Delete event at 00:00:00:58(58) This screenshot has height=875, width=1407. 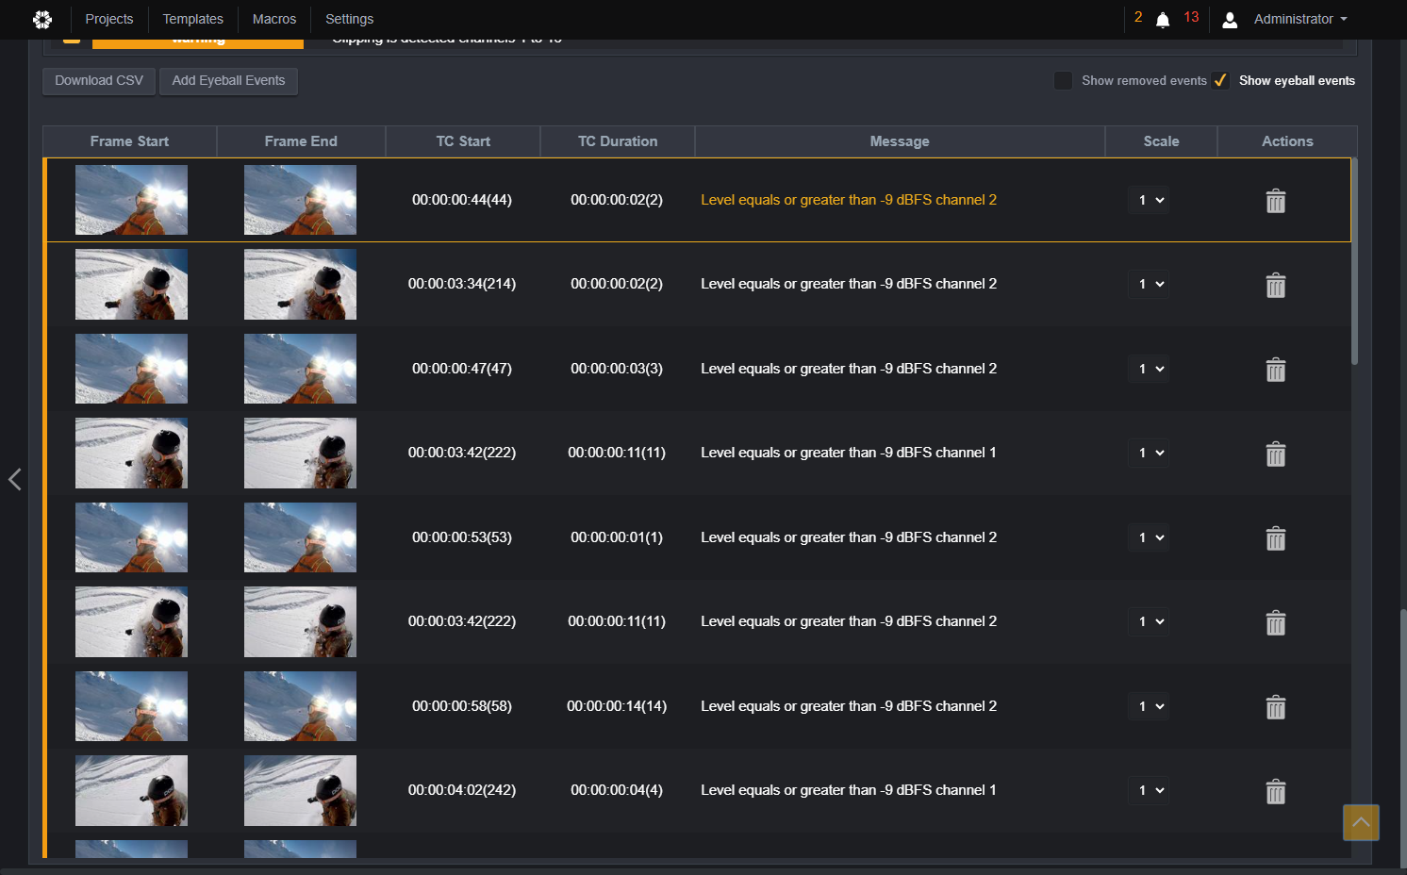click(1276, 707)
